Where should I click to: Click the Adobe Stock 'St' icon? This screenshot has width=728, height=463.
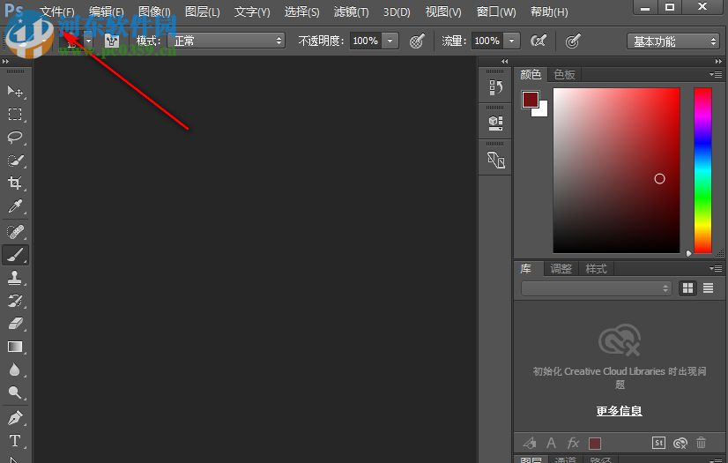tap(658, 443)
